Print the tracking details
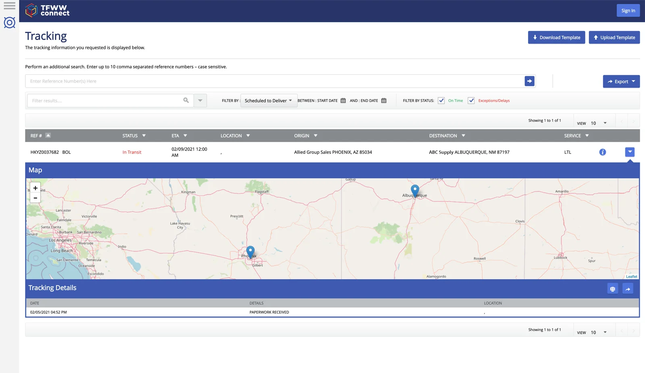The height and width of the screenshot is (373, 645). coord(612,289)
